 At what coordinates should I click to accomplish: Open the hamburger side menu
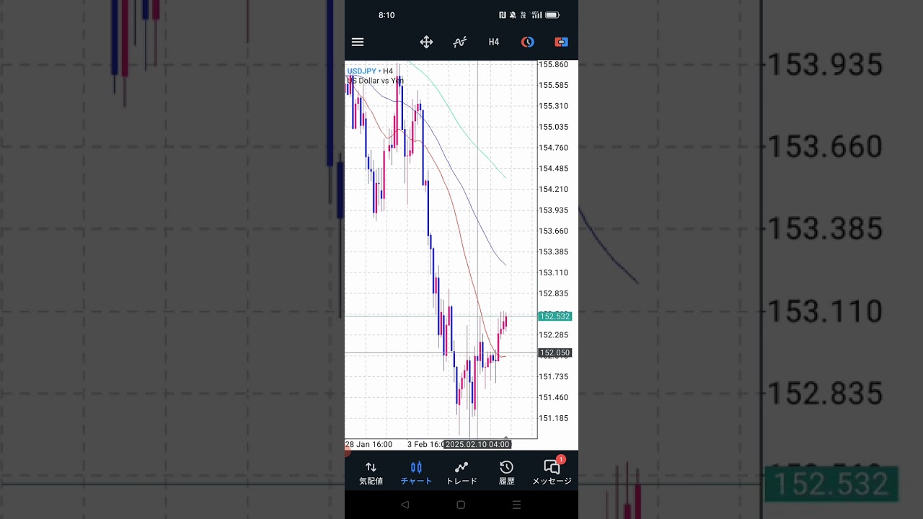(x=358, y=43)
